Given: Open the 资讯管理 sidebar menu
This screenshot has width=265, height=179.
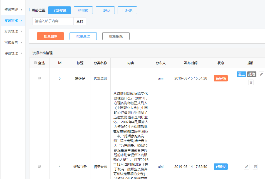Looking at the screenshot, I should tap(13, 10).
